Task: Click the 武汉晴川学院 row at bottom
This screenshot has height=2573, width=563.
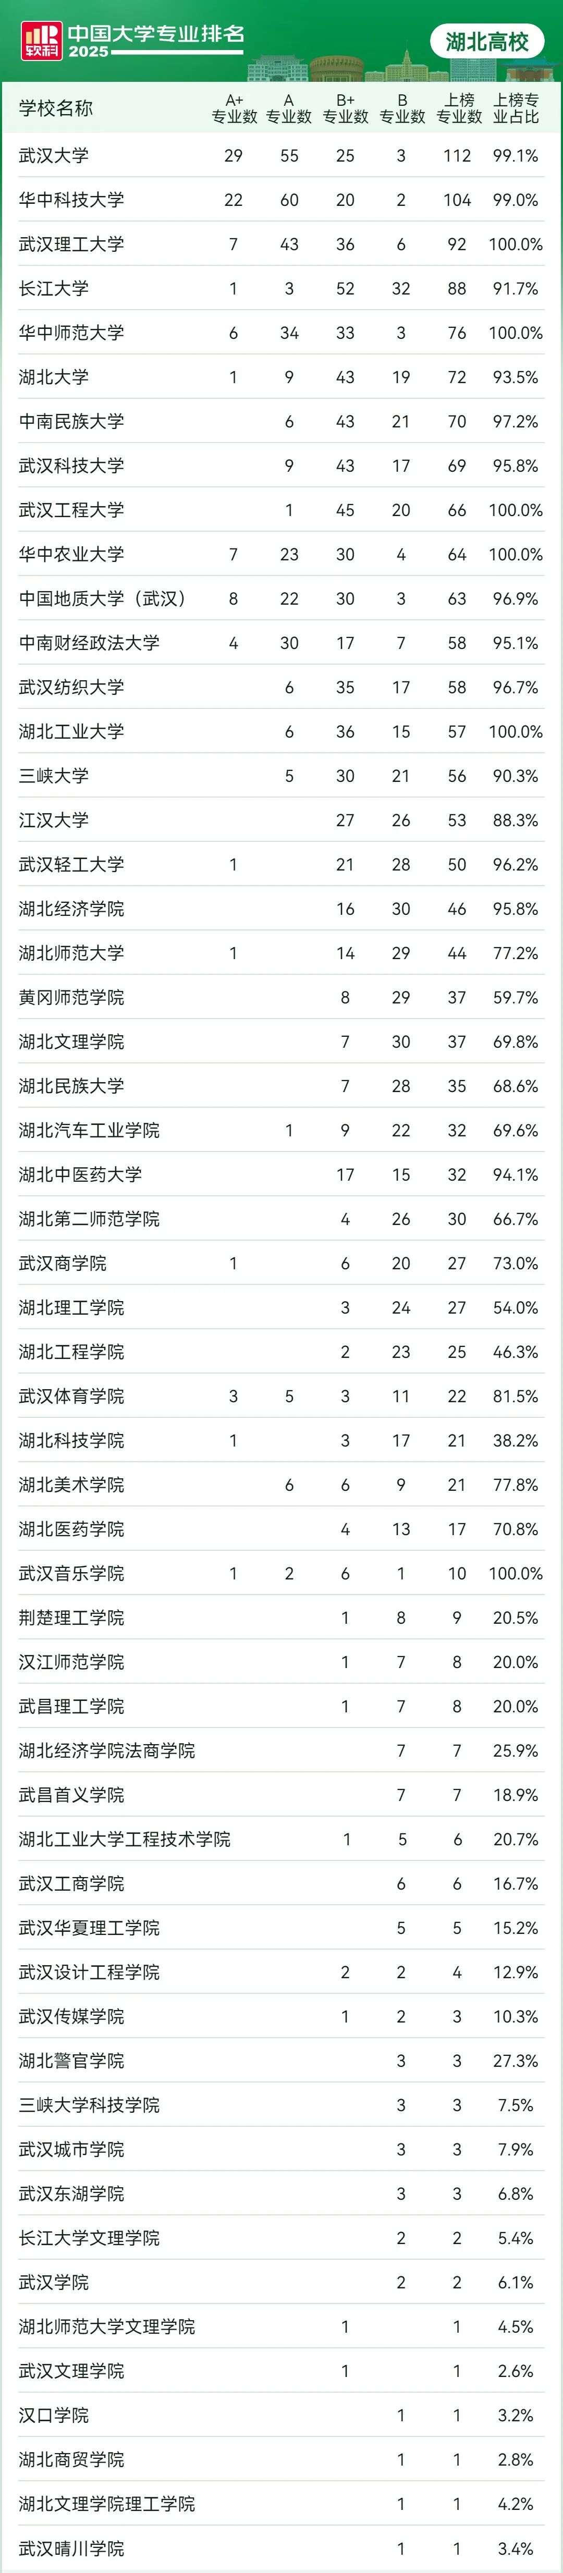Action: click(72, 2548)
